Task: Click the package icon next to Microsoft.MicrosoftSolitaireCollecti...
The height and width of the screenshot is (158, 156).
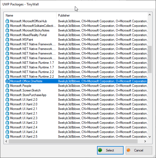Action: (x=7, y=26)
